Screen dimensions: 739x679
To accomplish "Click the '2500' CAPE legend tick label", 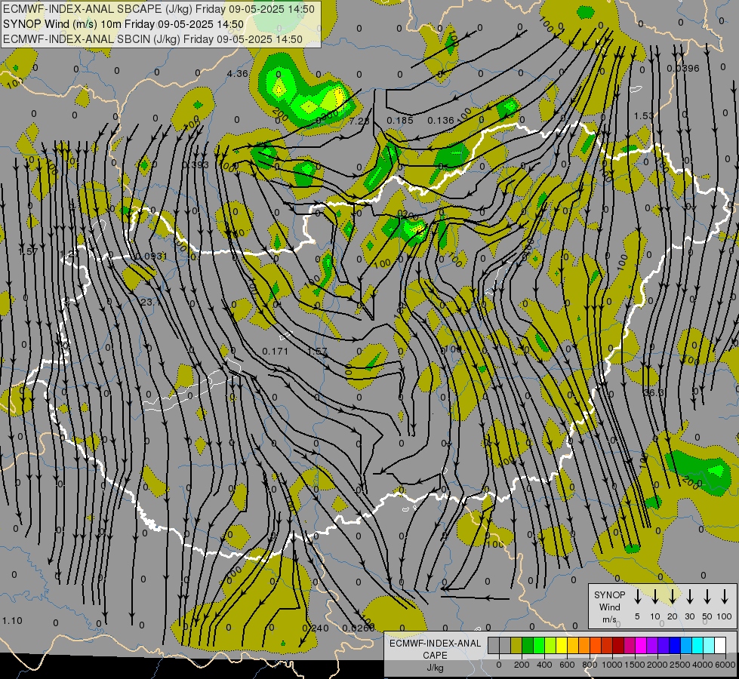I will pos(680,665).
